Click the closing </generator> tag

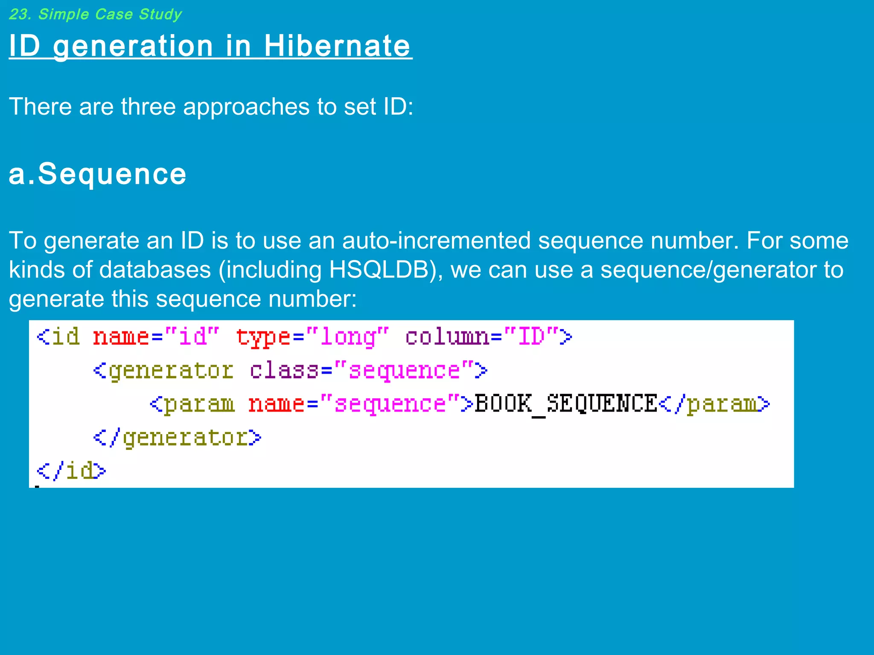tap(177, 438)
